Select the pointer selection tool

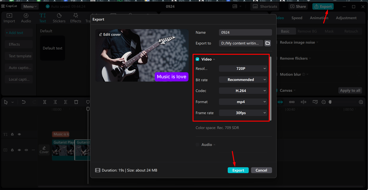pos(6,102)
